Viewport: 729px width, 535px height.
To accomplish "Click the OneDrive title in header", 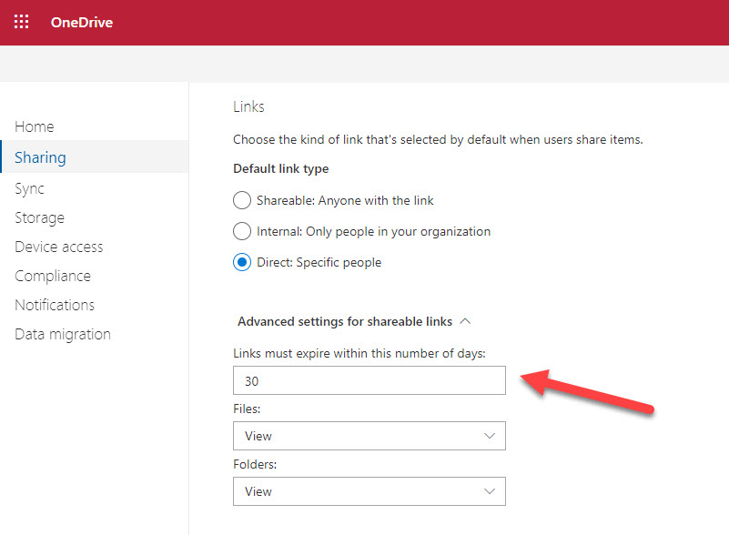I will click(82, 22).
